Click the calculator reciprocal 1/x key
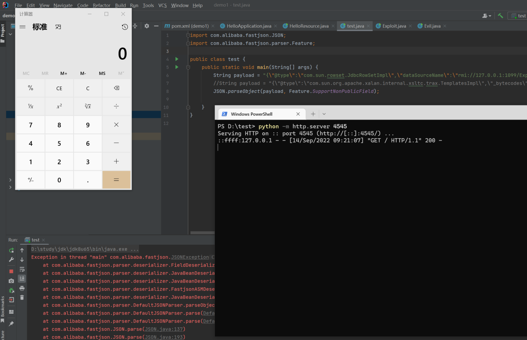 tap(31, 106)
